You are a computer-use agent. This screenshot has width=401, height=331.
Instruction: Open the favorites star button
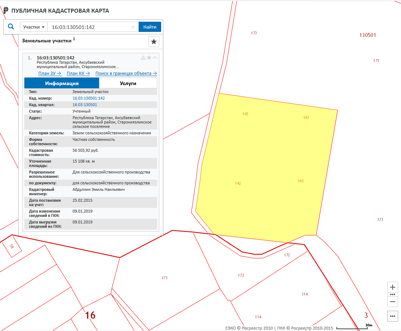(154, 42)
